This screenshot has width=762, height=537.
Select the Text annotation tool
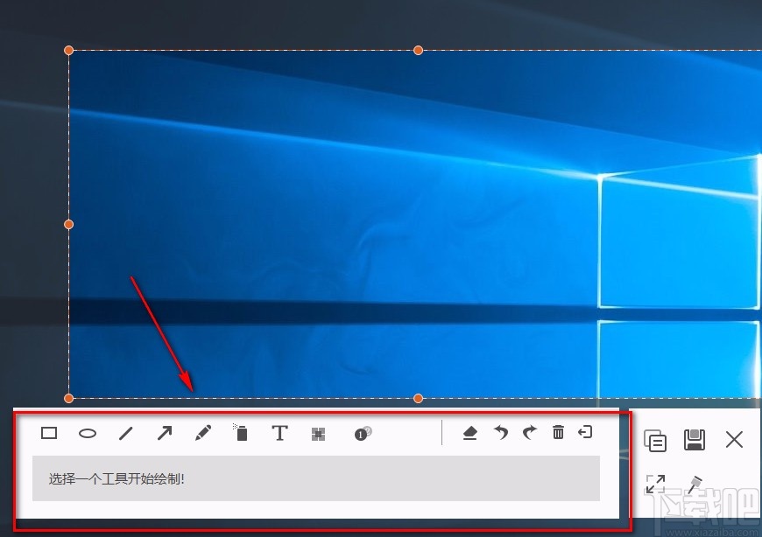point(280,432)
